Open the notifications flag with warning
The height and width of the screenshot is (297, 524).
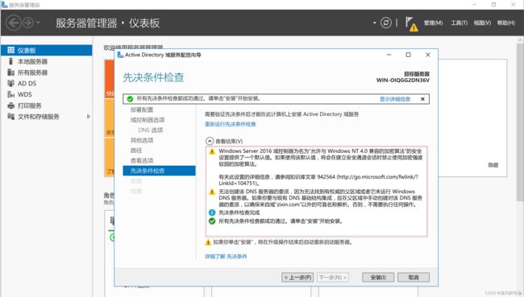pos(411,23)
